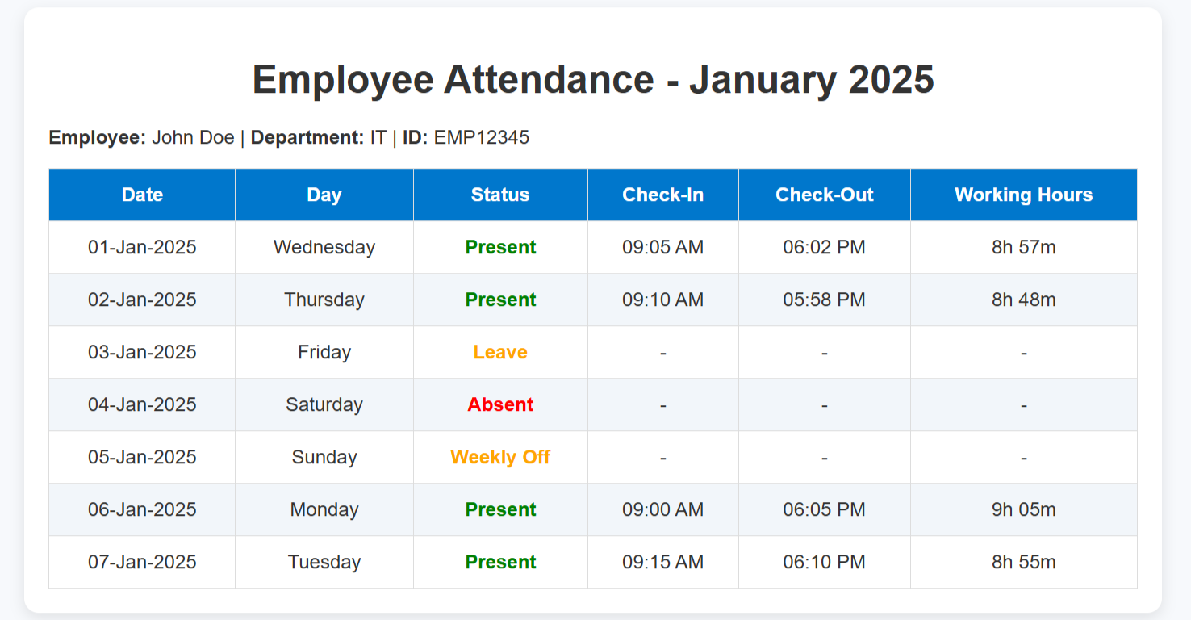Click the employee ID EMP12345 text
Image resolution: width=1191 pixels, height=620 pixels.
coord(481,137)
